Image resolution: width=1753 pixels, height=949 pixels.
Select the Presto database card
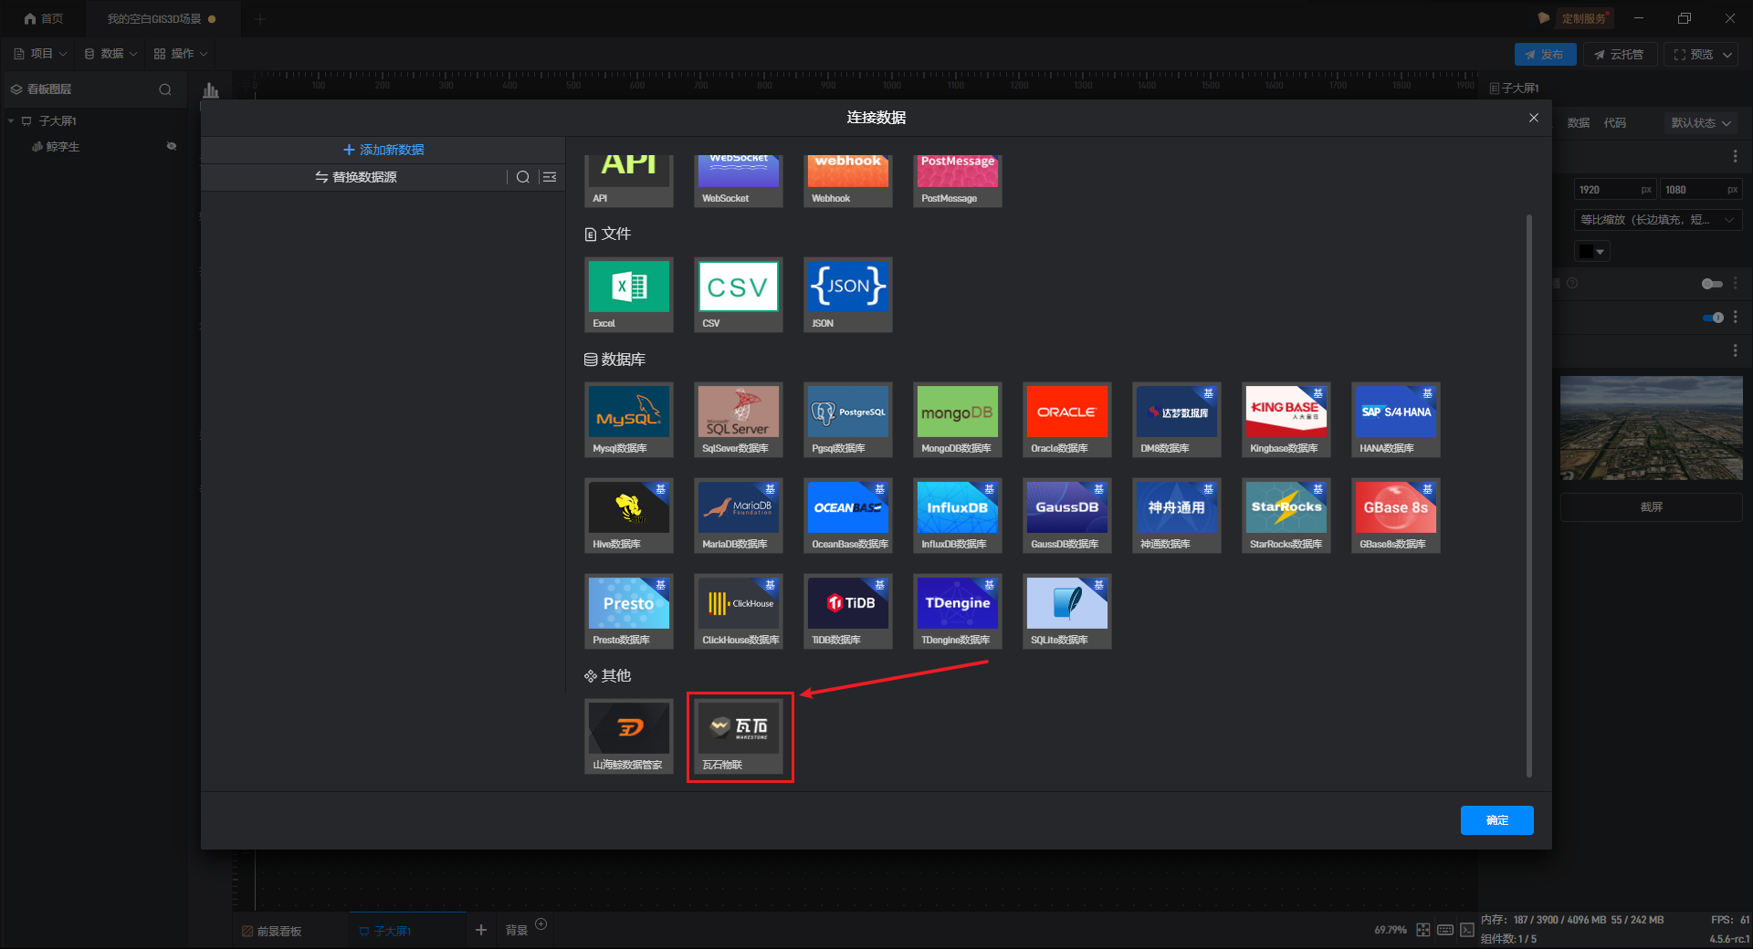629,611
